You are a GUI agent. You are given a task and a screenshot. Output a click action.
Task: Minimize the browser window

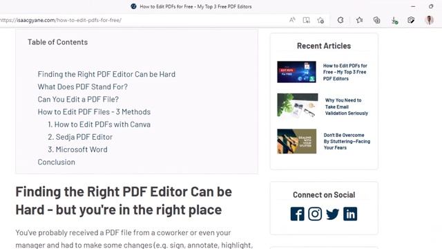point(413,6)
